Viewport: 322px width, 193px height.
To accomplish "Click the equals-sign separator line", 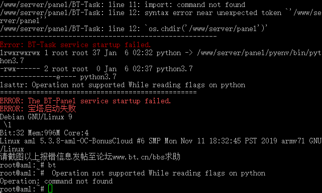I will click(x=98, y=93).
